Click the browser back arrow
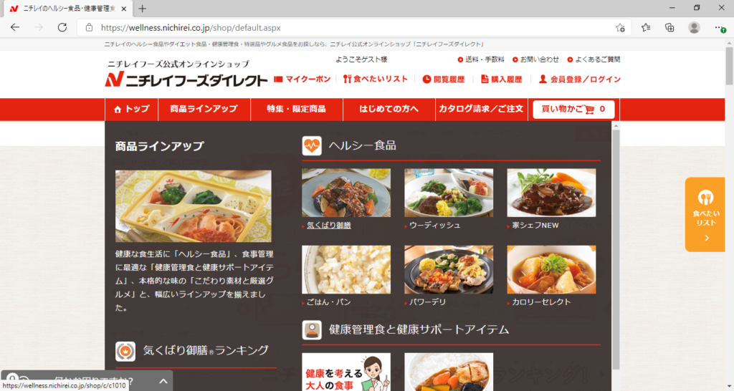 [15, 28]
